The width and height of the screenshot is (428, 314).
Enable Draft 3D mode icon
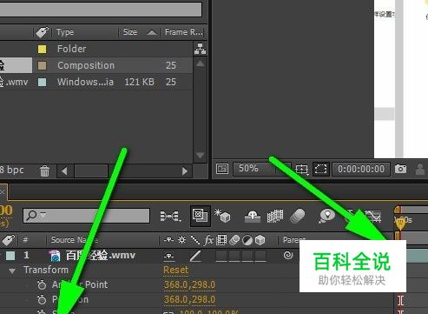pos(222,216)
